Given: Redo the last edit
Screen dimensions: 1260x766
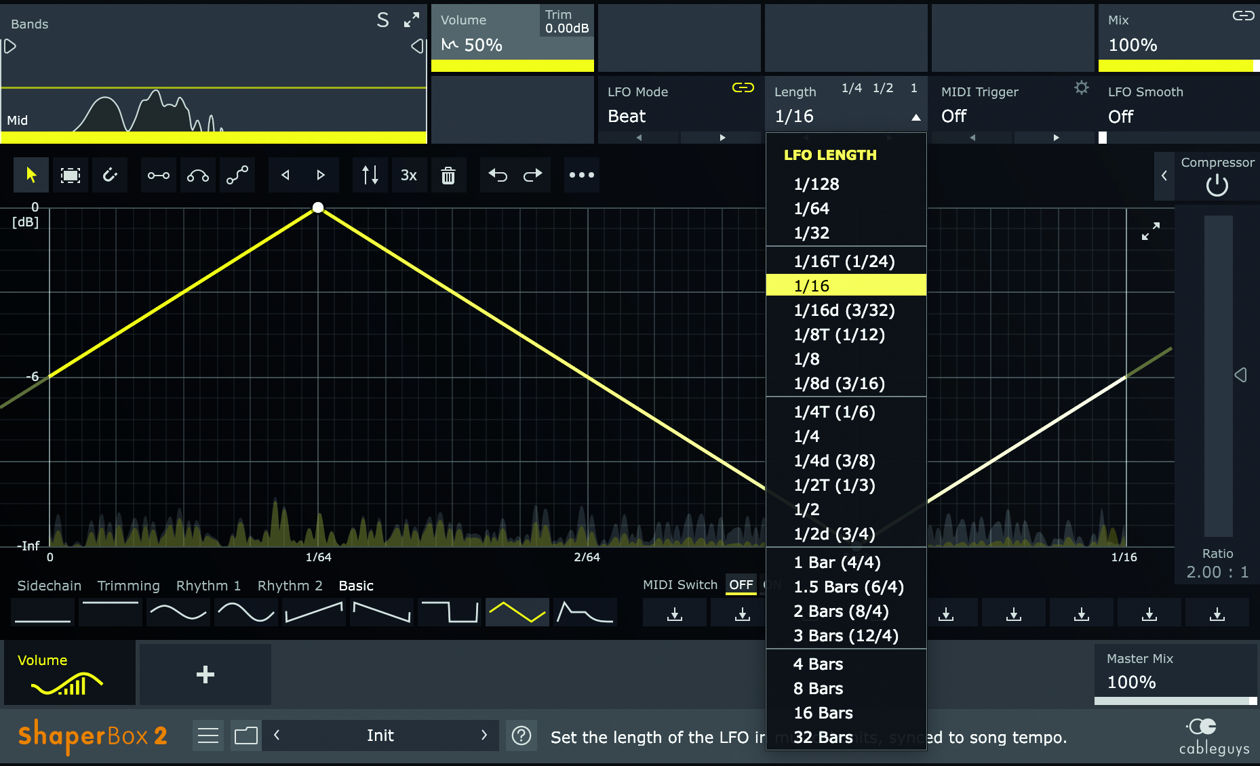Looking at the screenshot, I should pos(533,176).
